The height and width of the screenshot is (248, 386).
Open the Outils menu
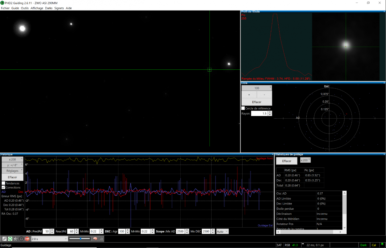(x=25, y=8)
